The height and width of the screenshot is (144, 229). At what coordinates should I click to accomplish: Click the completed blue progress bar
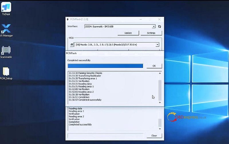[105, 66]
